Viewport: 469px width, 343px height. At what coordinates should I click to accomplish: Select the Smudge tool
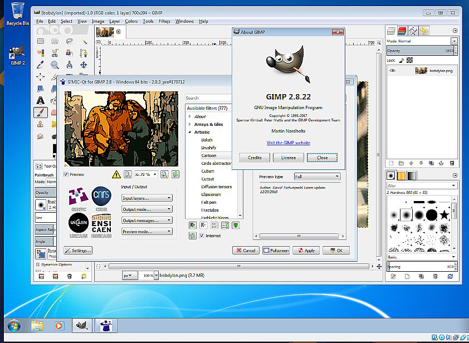[40, 136]
